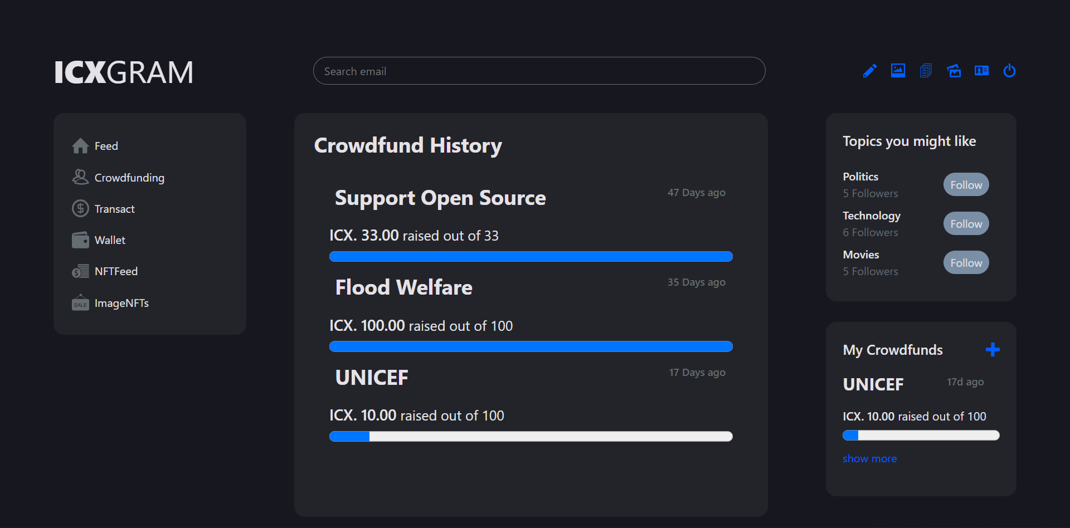Click the UNICEF progress bar in history
This screenshot has height=528, width=1070.
click(x=531, y=436)
